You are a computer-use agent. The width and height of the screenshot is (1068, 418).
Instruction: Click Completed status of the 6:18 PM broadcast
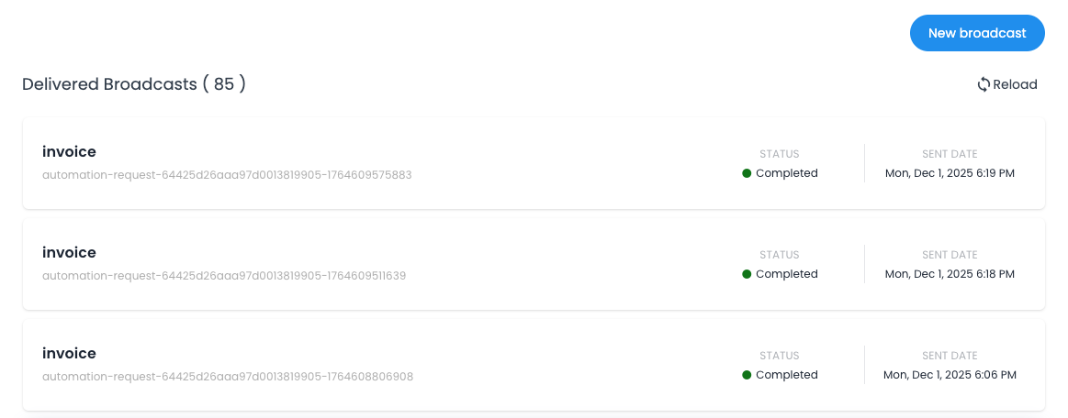[786, 274]
